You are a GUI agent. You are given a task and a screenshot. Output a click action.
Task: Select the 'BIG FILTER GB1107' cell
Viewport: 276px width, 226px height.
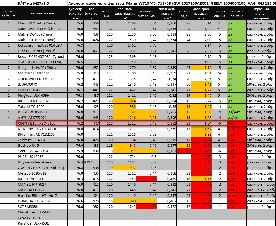click(x=42, y=101)
